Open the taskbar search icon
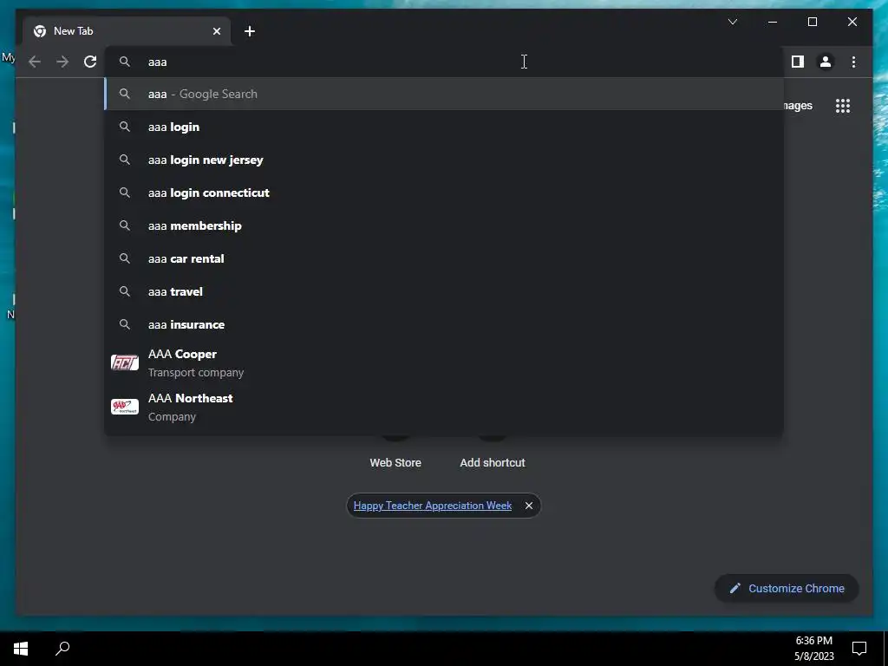This screenshot has height=666, width=888. [x=62, y=649]
